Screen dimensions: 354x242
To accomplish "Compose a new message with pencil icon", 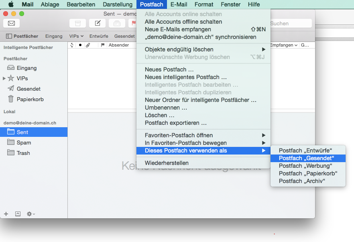I will coord(97,23).
